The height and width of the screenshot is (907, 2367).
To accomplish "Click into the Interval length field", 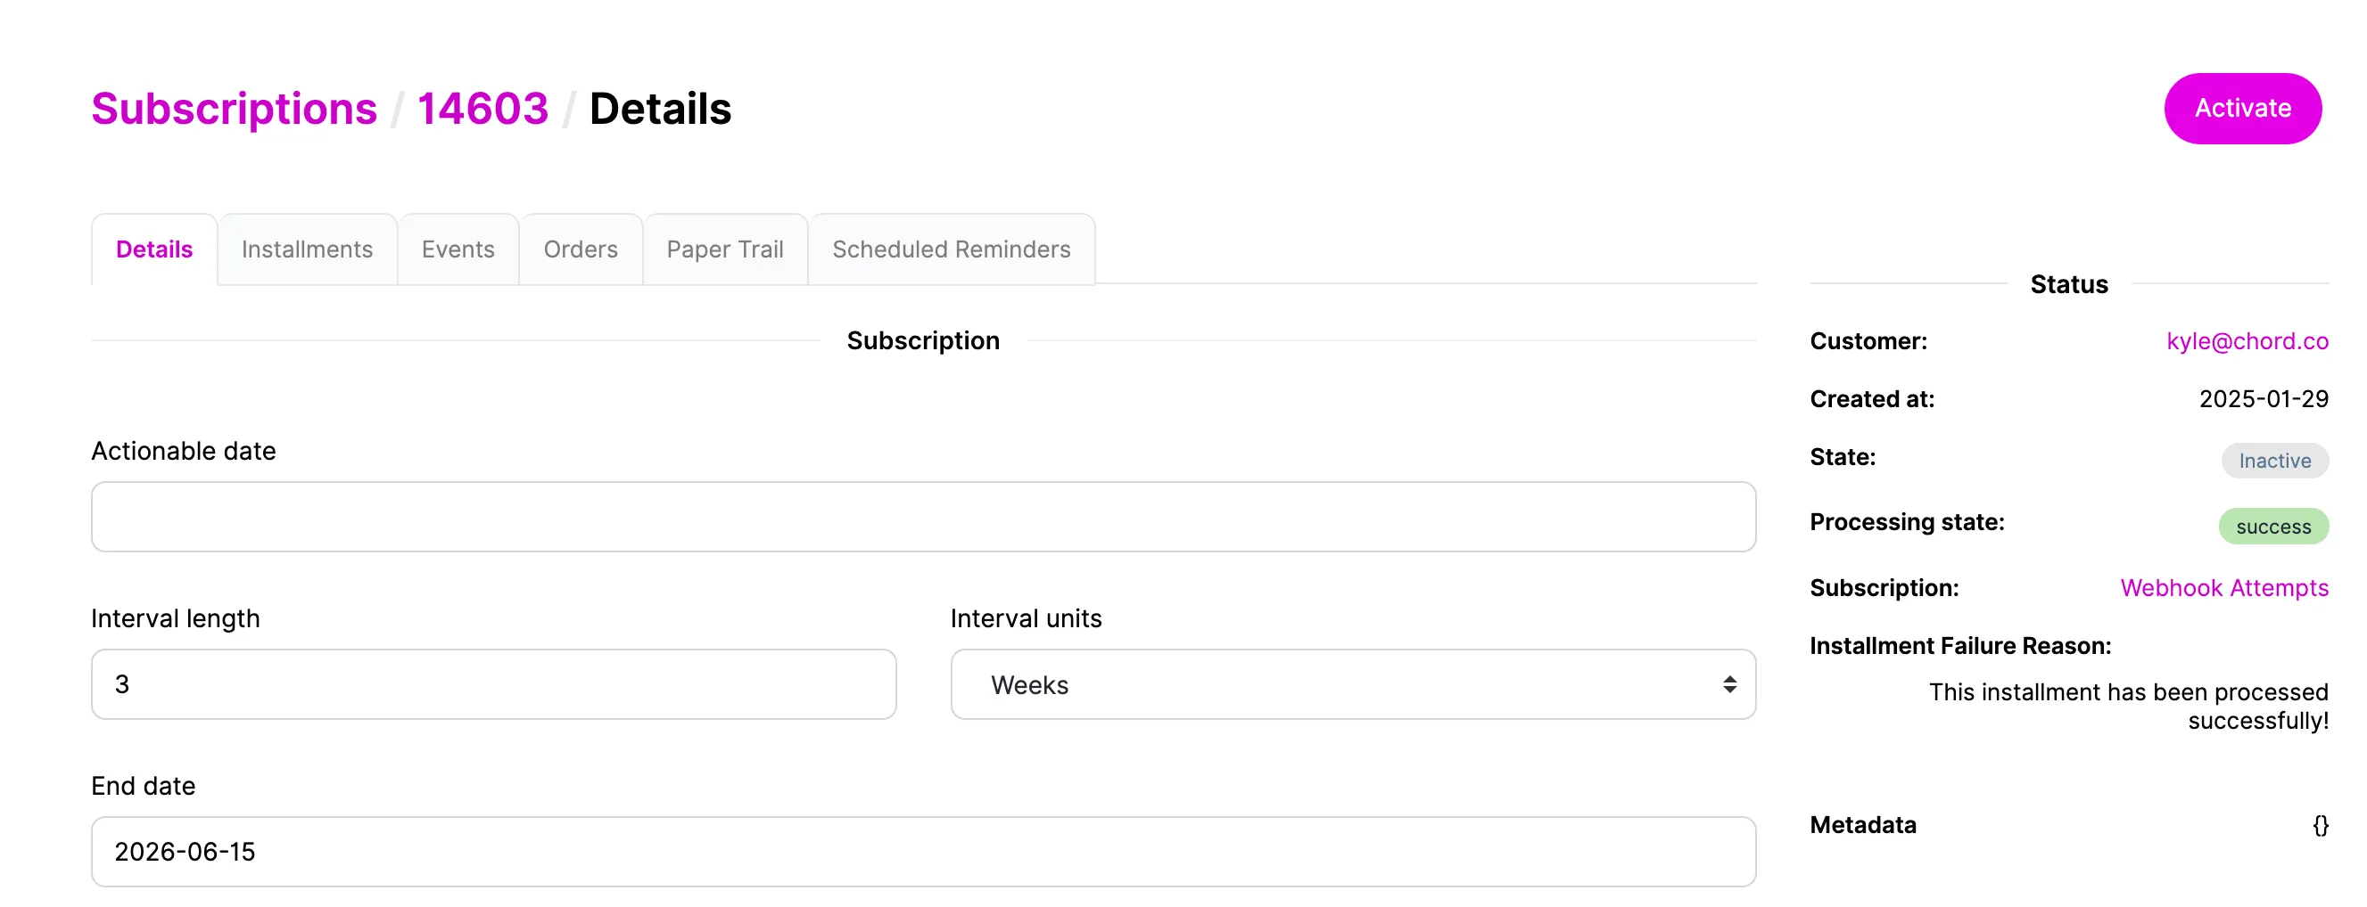I will pos(493,684).
